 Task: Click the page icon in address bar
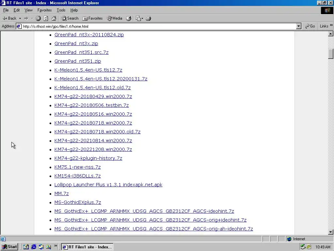coord(19,26)
